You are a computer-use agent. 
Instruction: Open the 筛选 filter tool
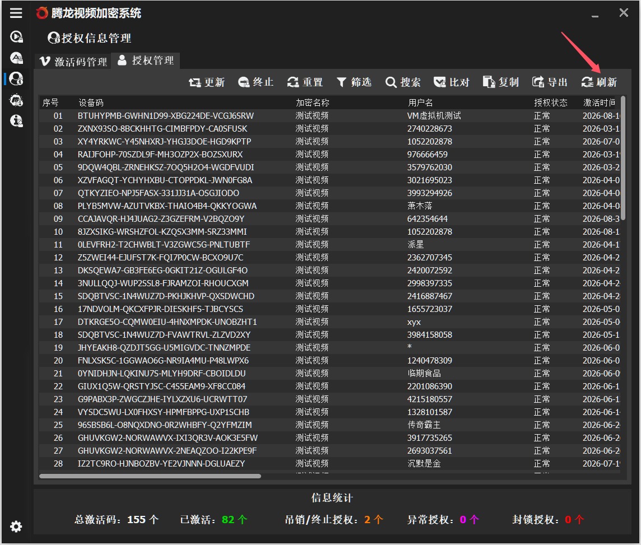tap(354, 82)
